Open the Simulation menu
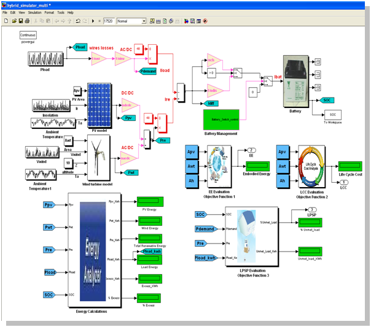Screen dimensions: 371x327 click(34, 12)
